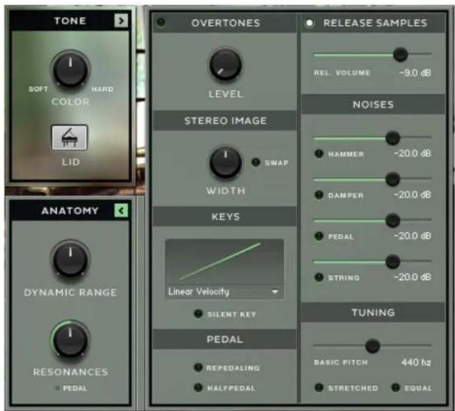Toggle the Pedal resonance indicator

click(57, 388)
